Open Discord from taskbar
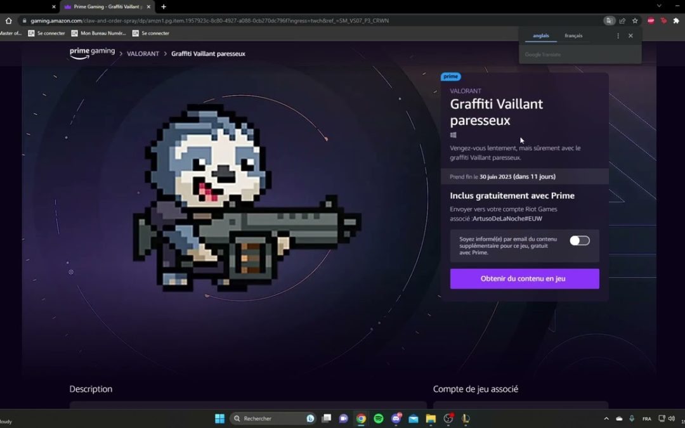The height and width of the screenshot is (428, 685). pos(396,418)
